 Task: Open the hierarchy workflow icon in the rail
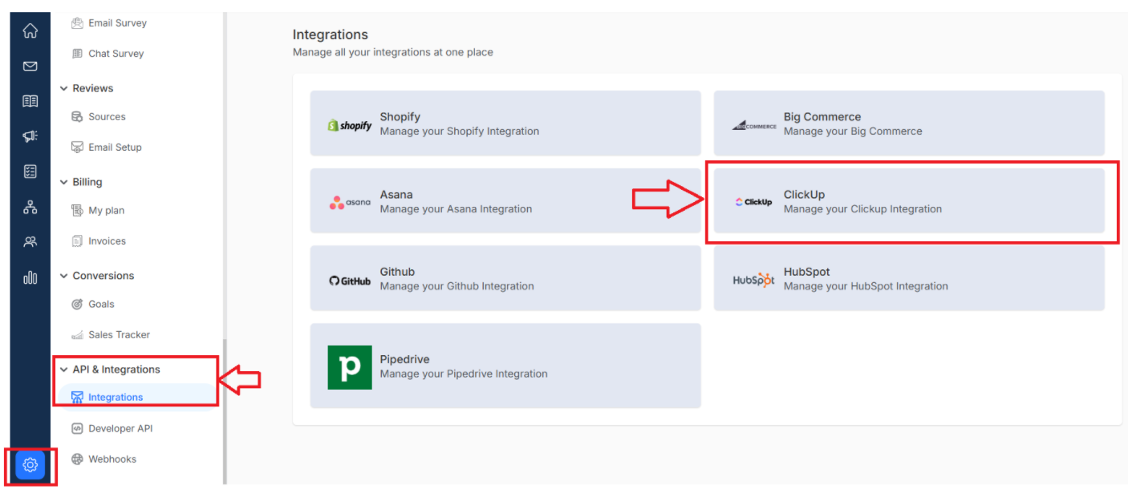[x=30, y=207]
